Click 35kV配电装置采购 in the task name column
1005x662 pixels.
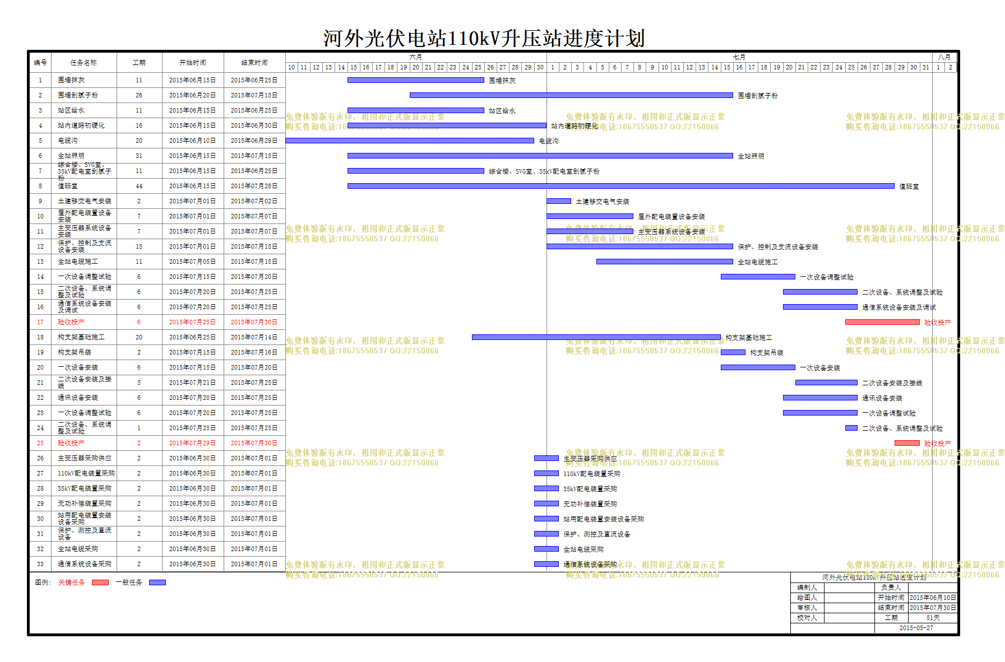85,488
